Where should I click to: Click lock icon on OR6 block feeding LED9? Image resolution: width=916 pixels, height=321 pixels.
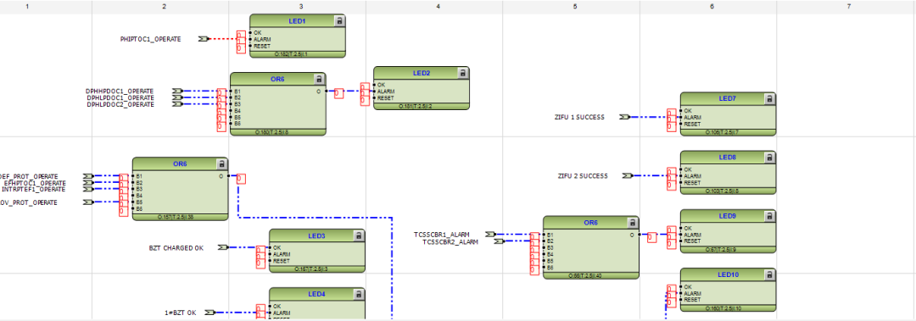[x=632, y=223]
